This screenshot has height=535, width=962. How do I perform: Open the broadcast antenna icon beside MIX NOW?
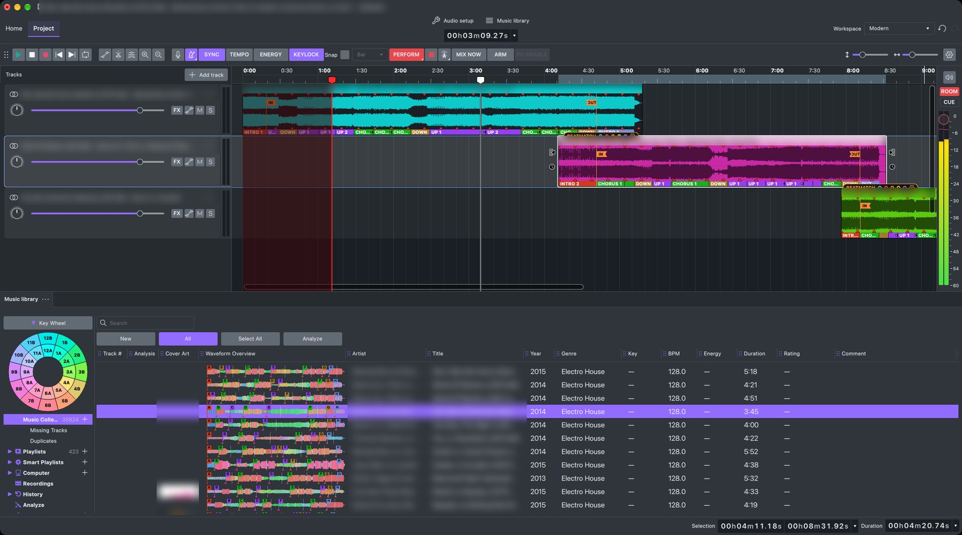pyautogui.click(x=444, y=54)
